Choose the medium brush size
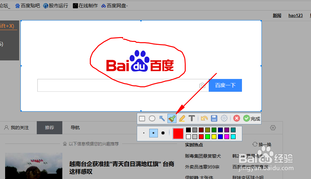The height and width of the screenshot is (179, 311). tap(153, 133)
